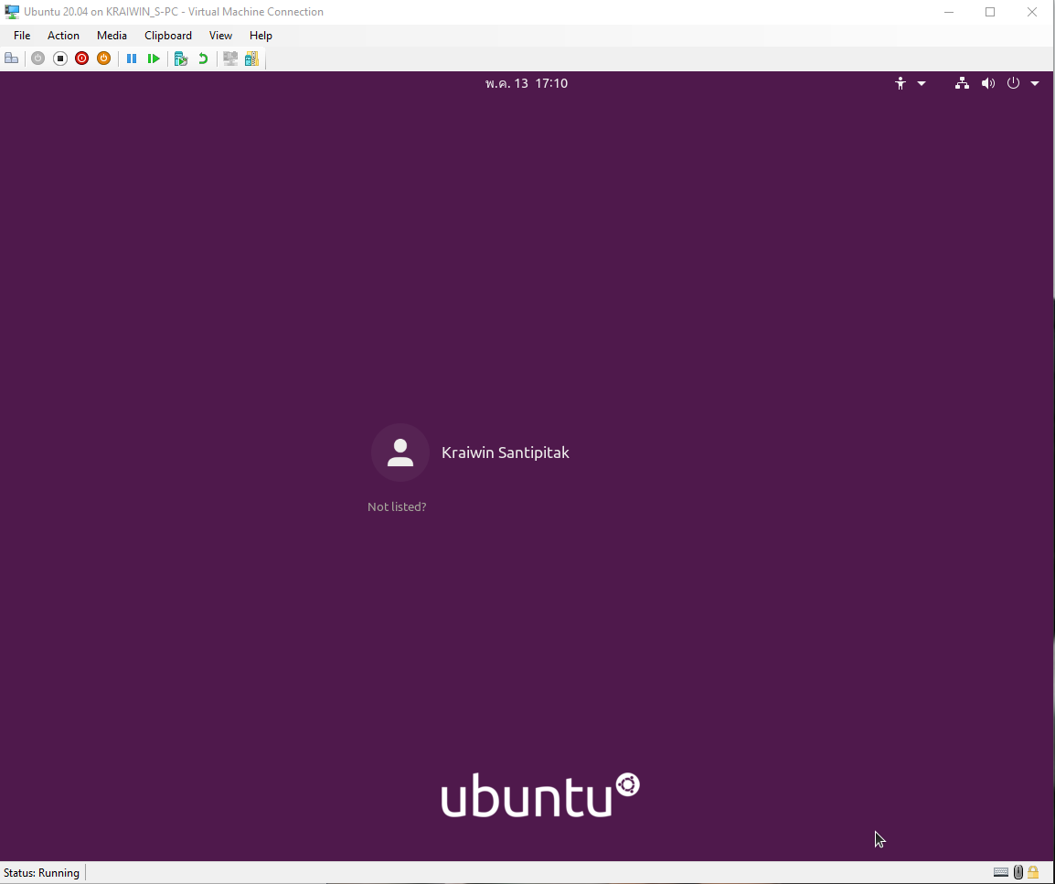Pause the running virtual machine

[x=132, y=58]
